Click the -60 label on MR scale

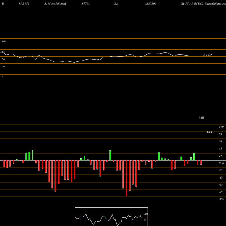point(221,185)
